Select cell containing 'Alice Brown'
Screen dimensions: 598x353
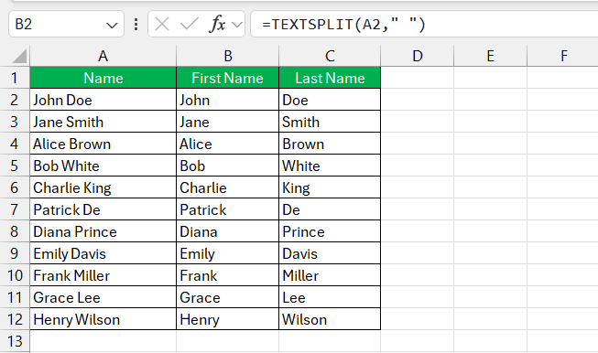(x=103, y=144)
